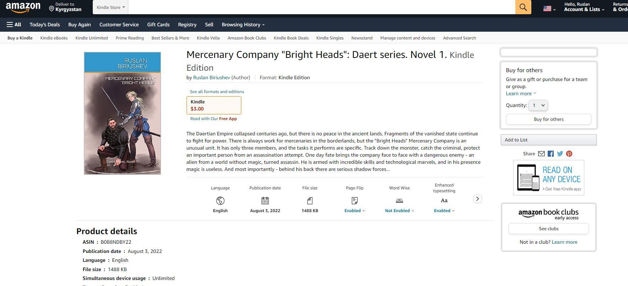628x286 pixels.
Task: Change the US flag language selector
Action: click(549, 9)
